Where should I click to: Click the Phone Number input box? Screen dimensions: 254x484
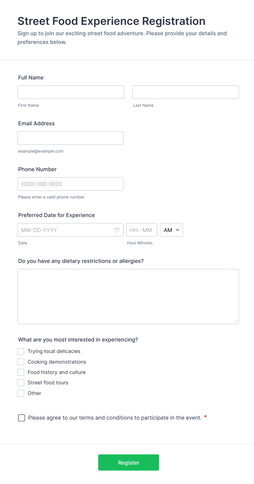(x=70, y=184)
